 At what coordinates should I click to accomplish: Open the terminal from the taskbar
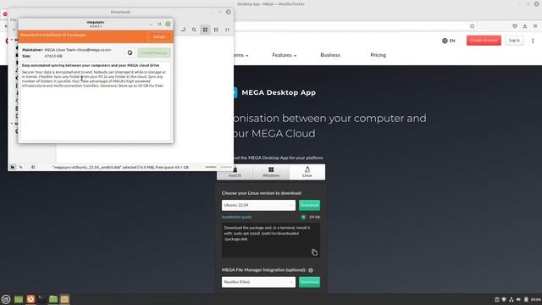point(41,299)
